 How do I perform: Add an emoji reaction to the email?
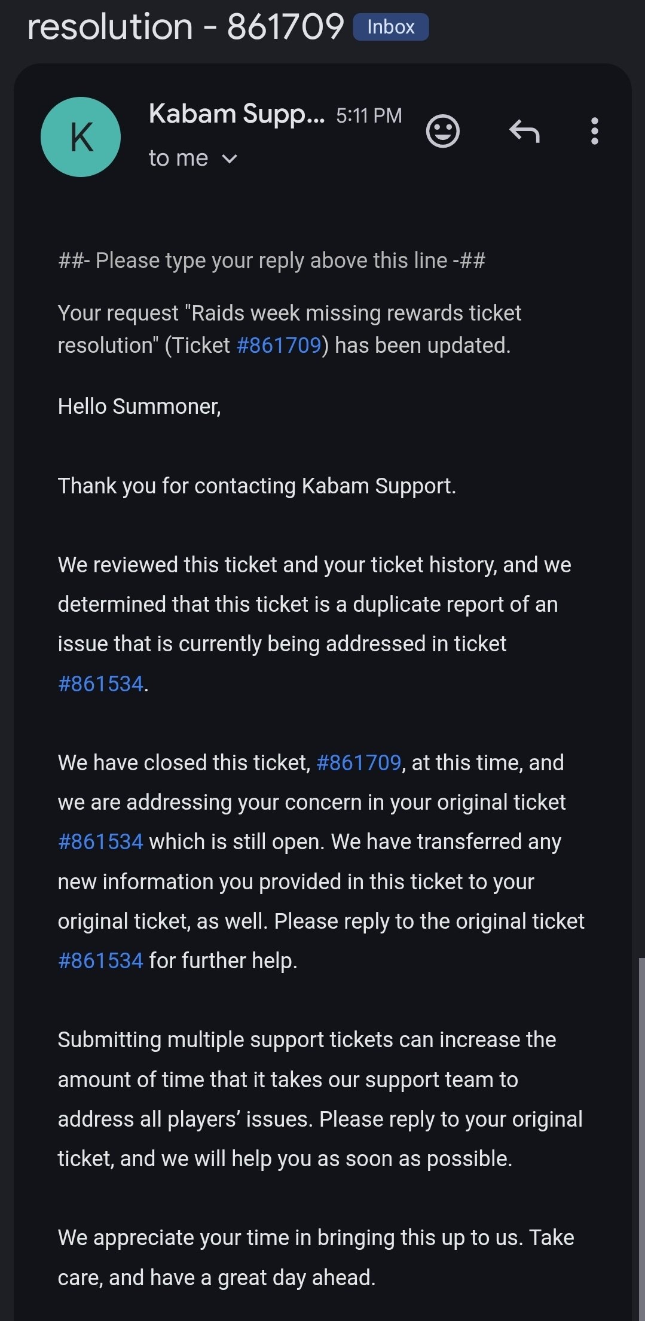click(x=442, y=131)
